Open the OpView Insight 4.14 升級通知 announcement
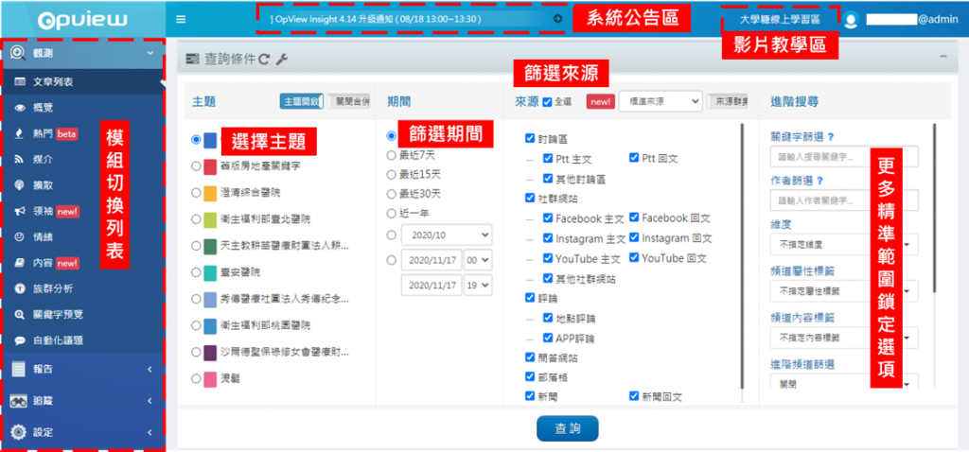 click(x=376, y=19)
